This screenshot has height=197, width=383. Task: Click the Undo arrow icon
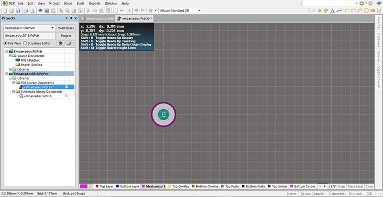click(x=136, y=10)
